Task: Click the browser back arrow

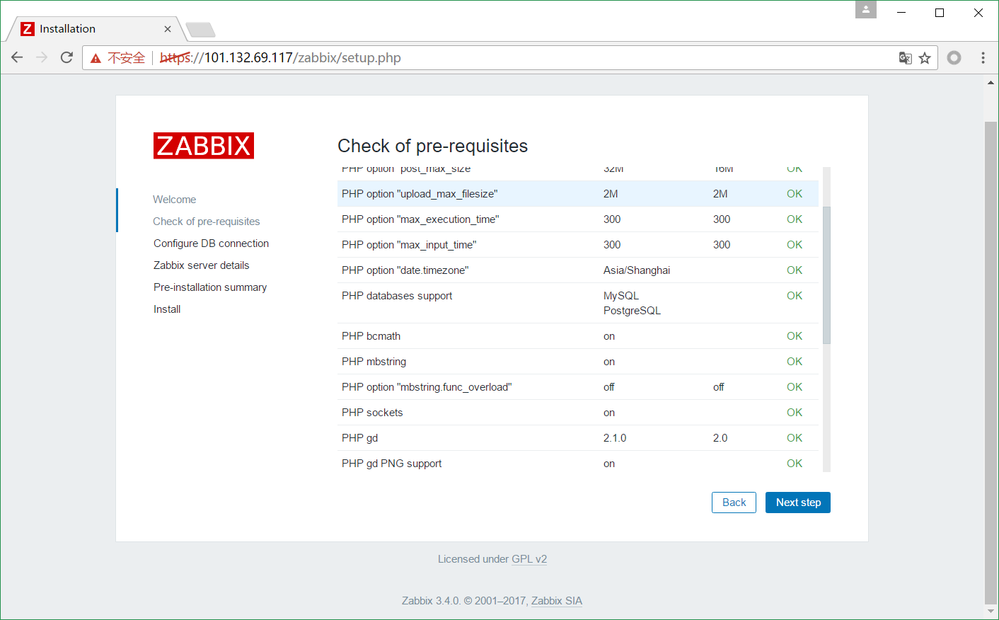Action: pos(17,57)
